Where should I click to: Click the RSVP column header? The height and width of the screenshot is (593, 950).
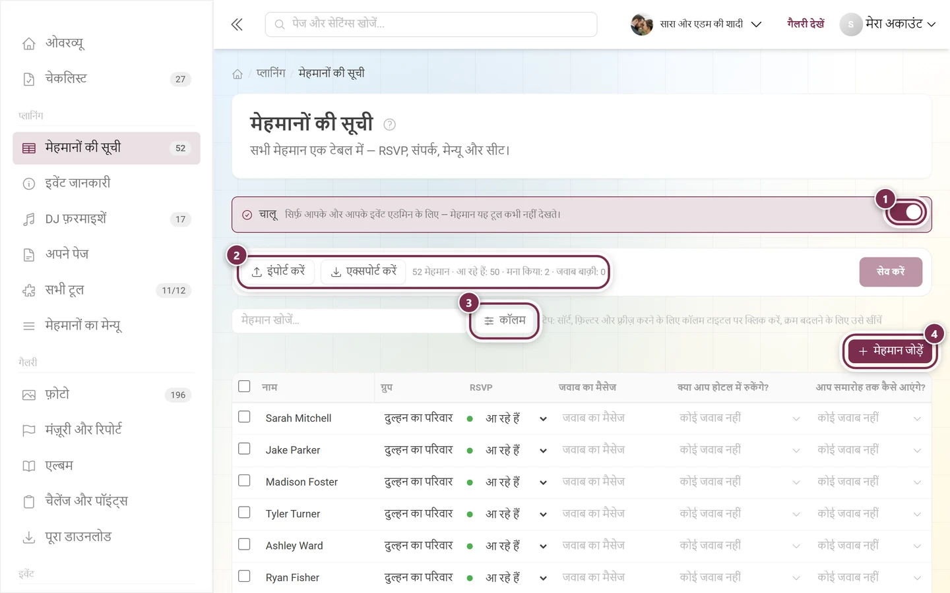[481, 387]
